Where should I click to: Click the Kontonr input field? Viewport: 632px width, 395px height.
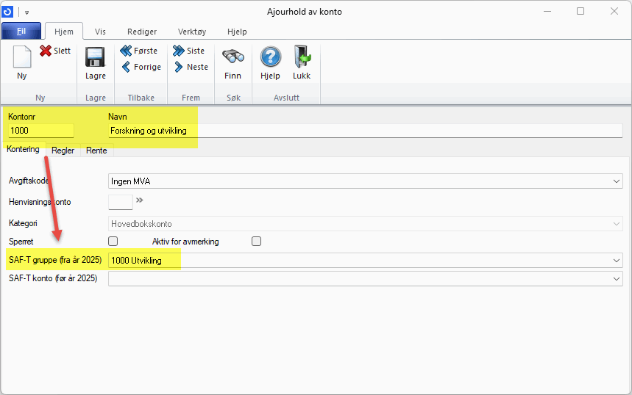40,131
